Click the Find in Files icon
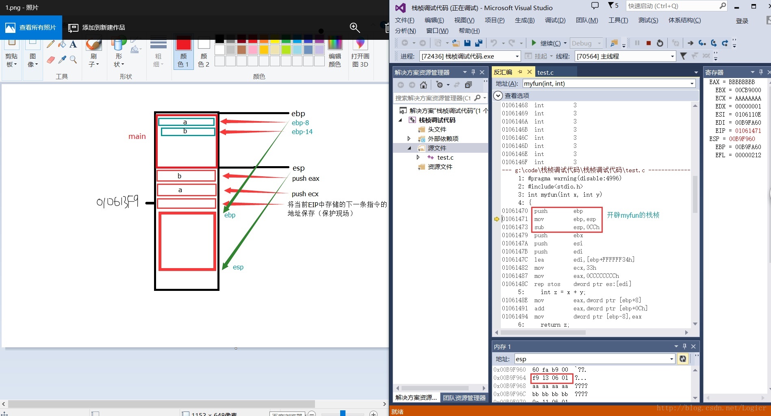The image size is (771, 416). pyautogui.click(x=614, y=43)
